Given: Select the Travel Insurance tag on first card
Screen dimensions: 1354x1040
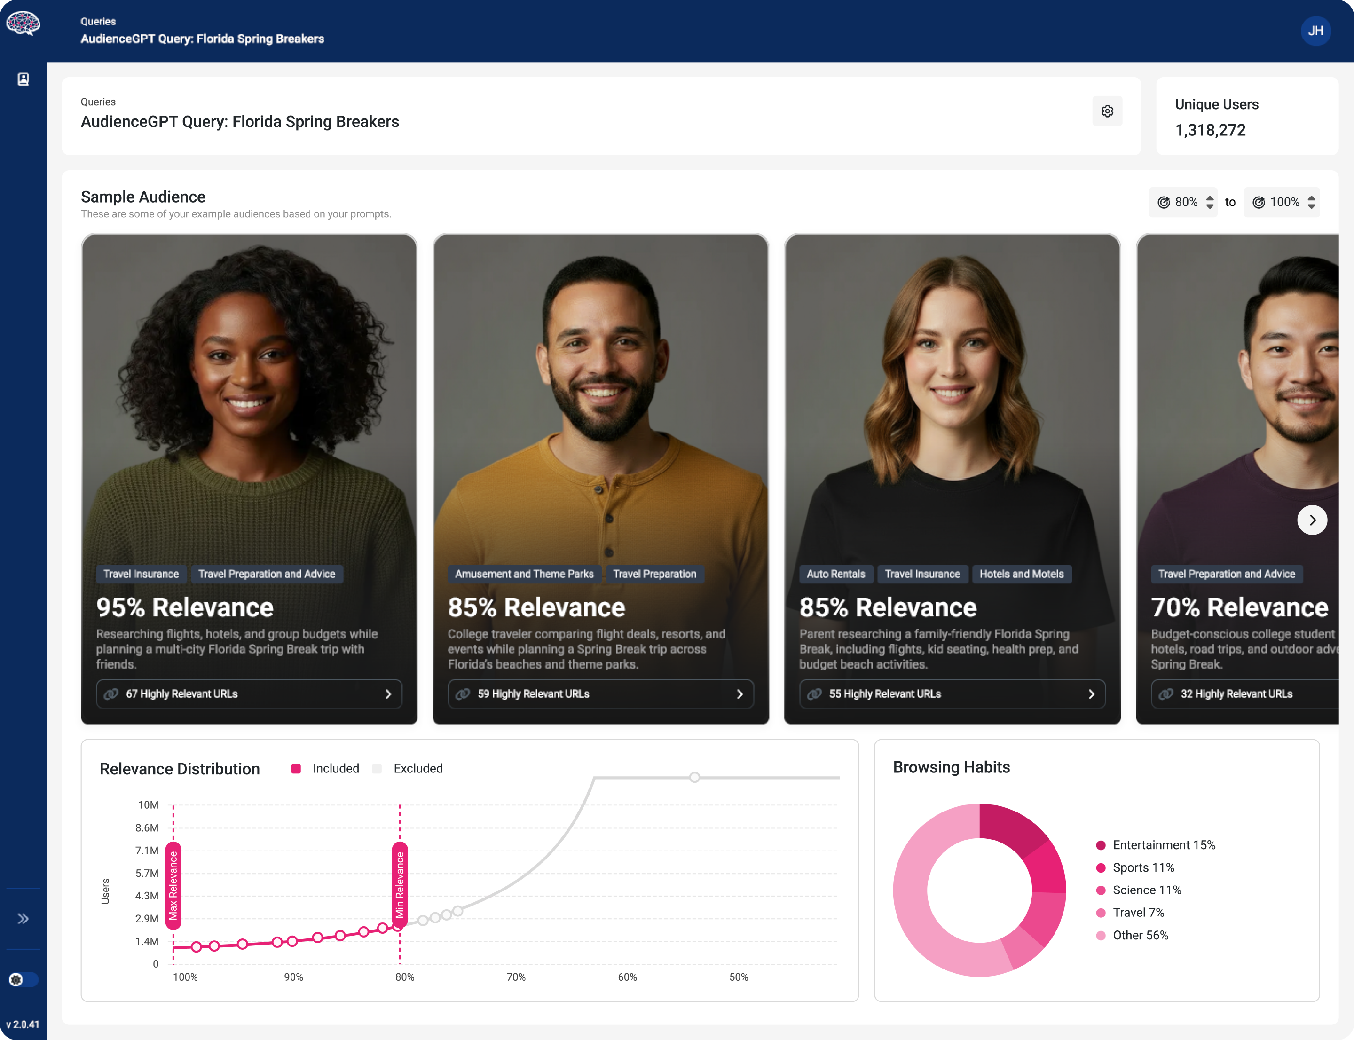Looking at the screenshot, I should [x=141, y=574].
